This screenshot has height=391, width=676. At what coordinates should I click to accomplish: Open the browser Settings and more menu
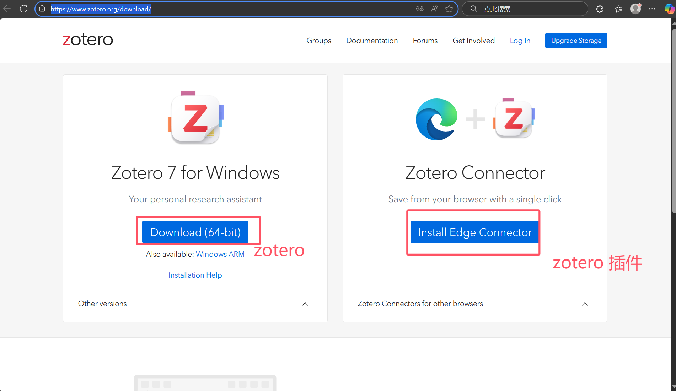tap(652, 9)
